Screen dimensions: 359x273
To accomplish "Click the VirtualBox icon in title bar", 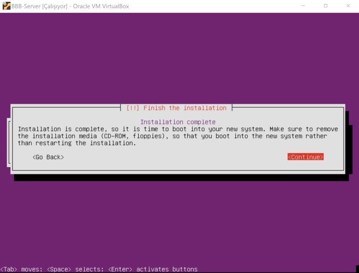I will (6, 6).
